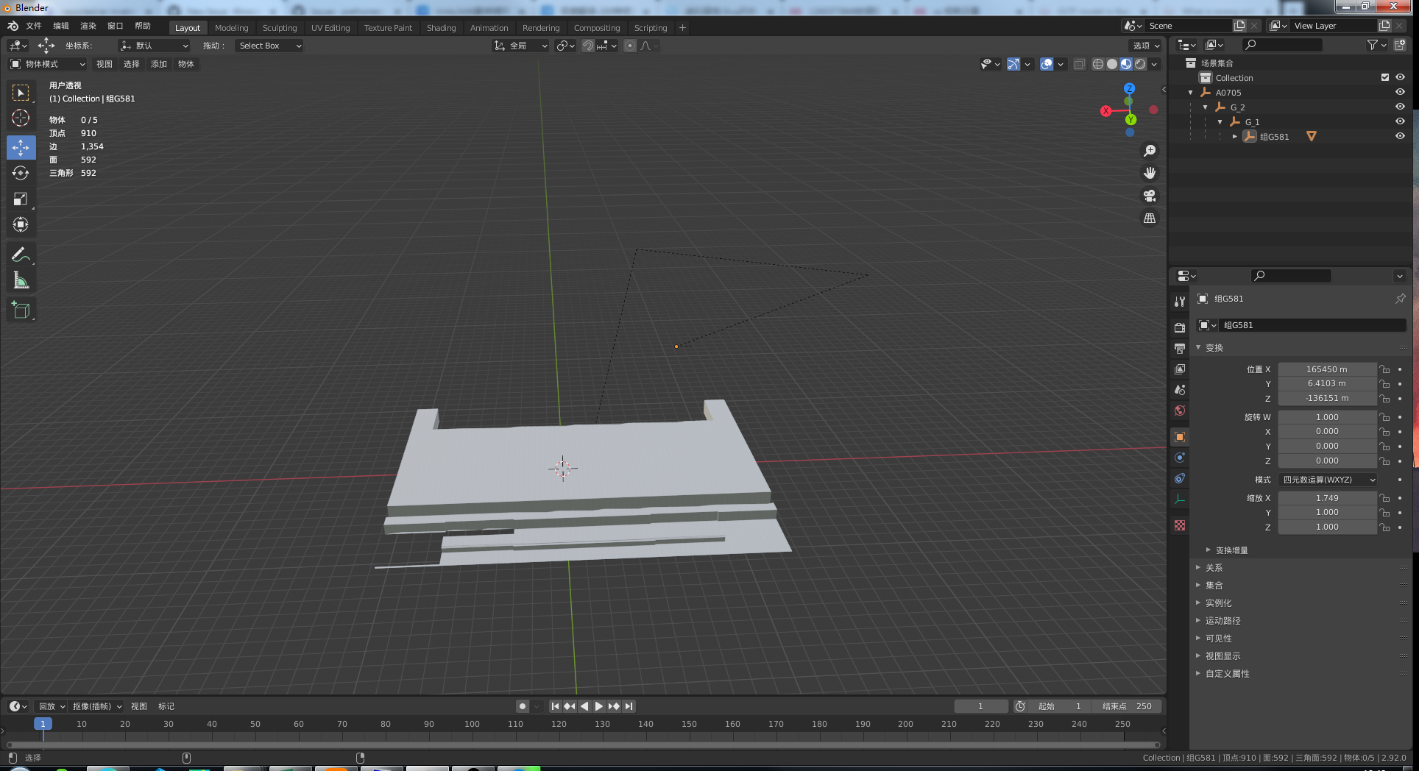
Task: Open the Select Box mode dropdown
Action: (x=269, y=46)
